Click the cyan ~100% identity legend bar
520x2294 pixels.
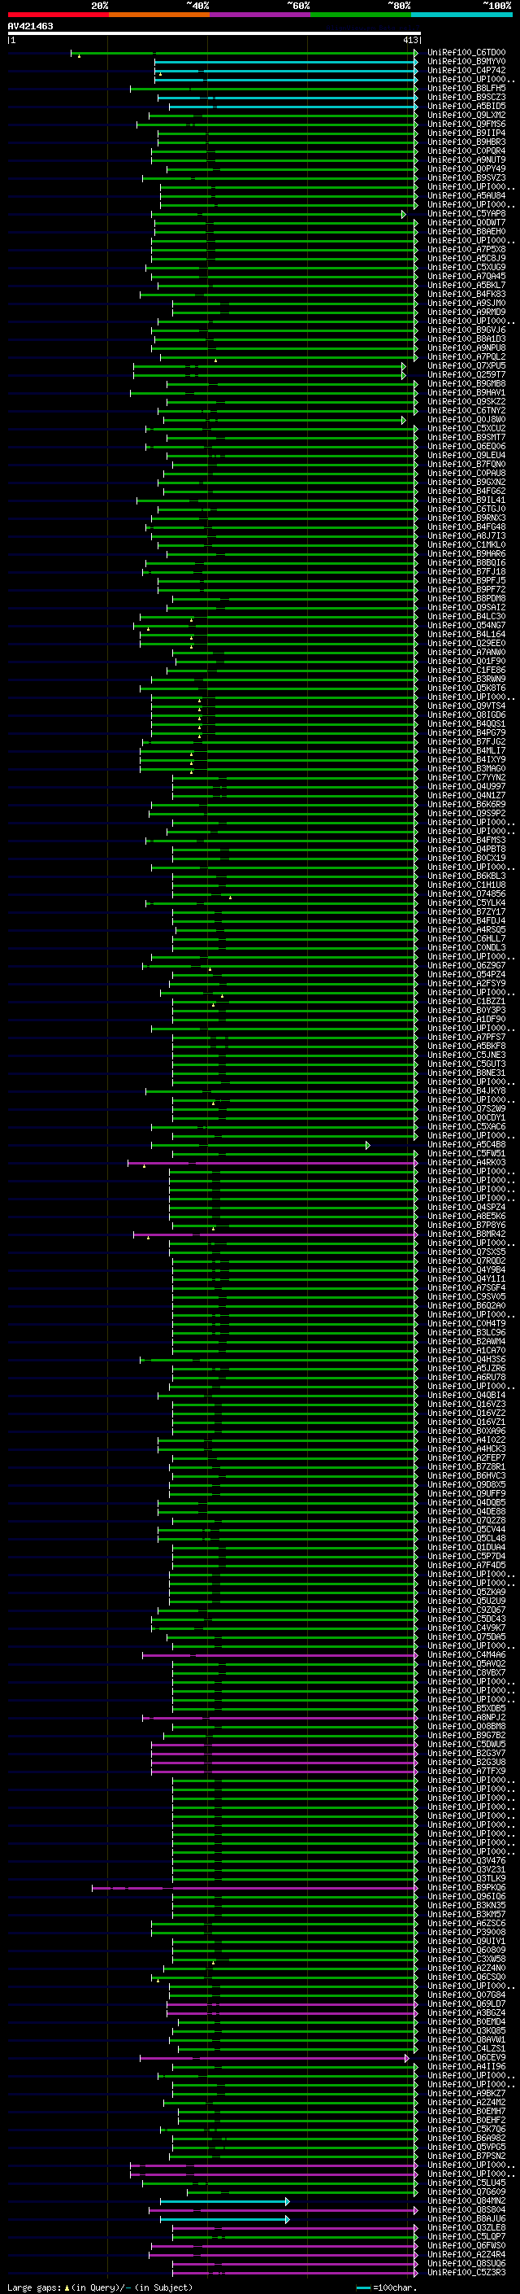coord(461,15)
